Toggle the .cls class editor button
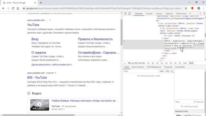This screenshot has width=206, height=116. coord(167,71)
